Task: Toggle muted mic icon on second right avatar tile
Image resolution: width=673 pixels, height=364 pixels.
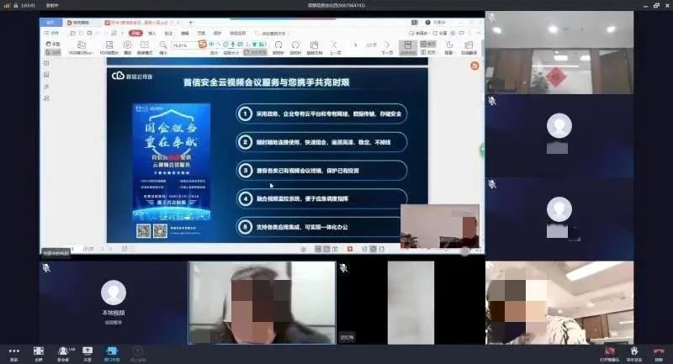Action: pyautogui.click(x=492, y=101)
